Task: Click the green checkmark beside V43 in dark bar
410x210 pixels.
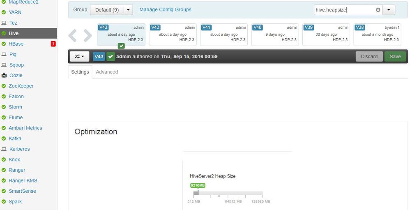Action: (x=111, y=56)
